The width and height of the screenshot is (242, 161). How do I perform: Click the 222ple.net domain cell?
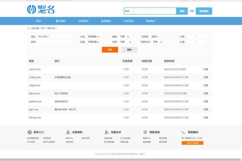click(34, 85)
